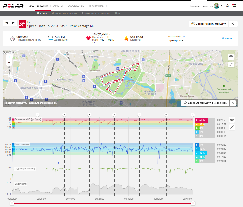Click the Mapbox logo

click(9, 52)
